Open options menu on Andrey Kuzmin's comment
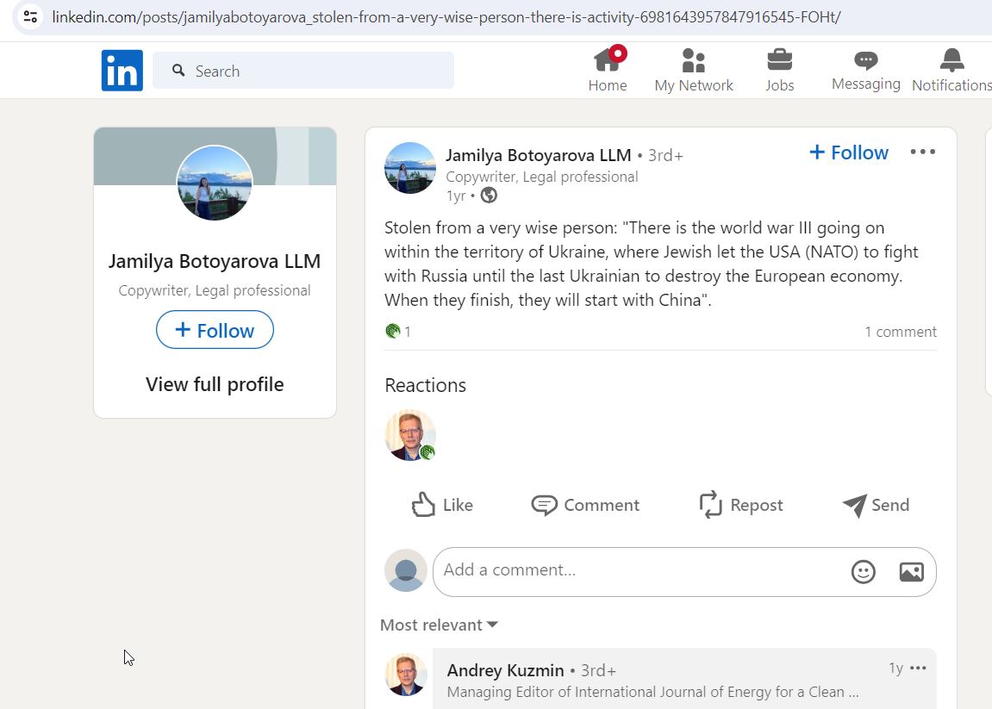Screen dimensions: 992x709 (x=917, y=668)
